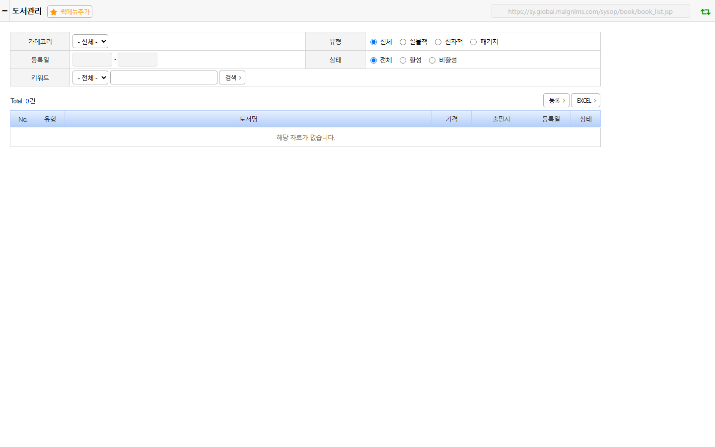The image size is (715, 447).
Task: Focus the keyword search text field
Action: pos(164,77)
